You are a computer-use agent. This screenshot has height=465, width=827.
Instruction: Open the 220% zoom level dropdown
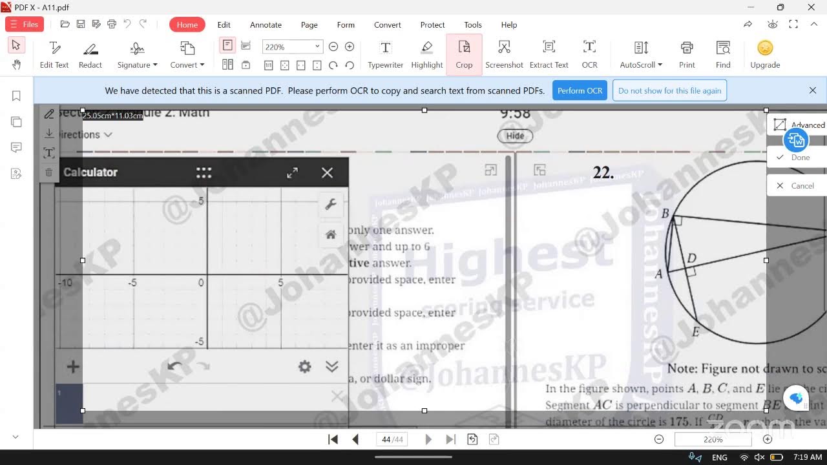(317, 46)
